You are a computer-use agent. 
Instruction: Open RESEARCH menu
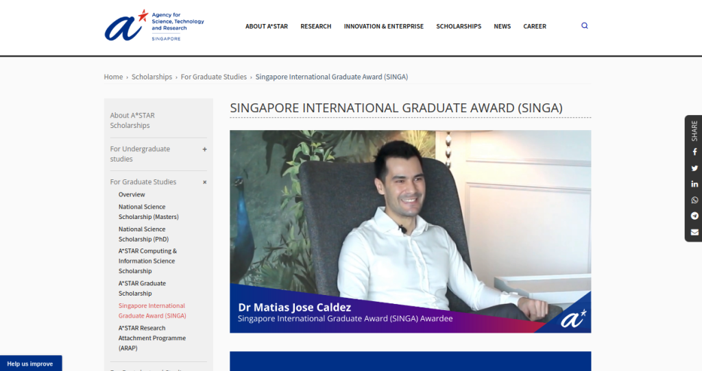(x=315, y=27)
